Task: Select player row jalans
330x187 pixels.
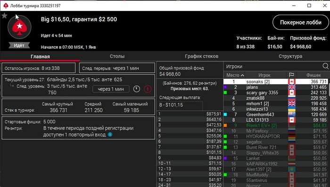Action: click(275, 87)
